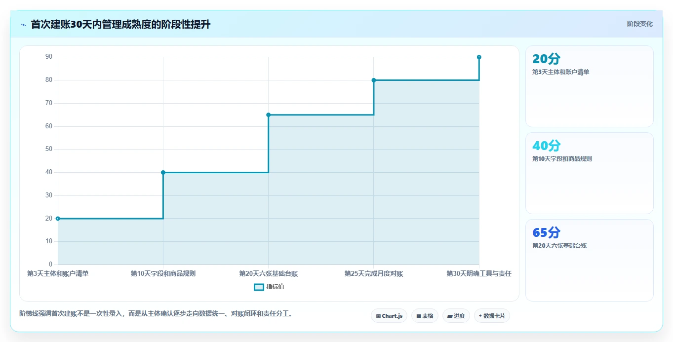Click the chart title 首次建账30天内管理成熟度的阶段性提升

(x=121, y=24)
